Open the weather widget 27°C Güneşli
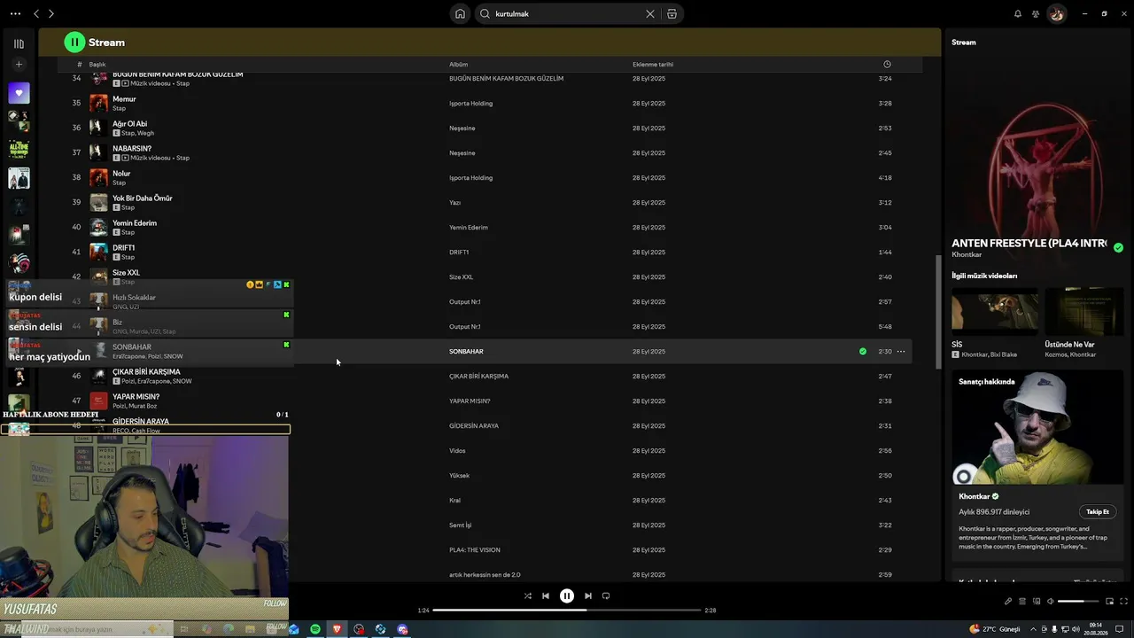1134x638 pixels. pos(996,629)
